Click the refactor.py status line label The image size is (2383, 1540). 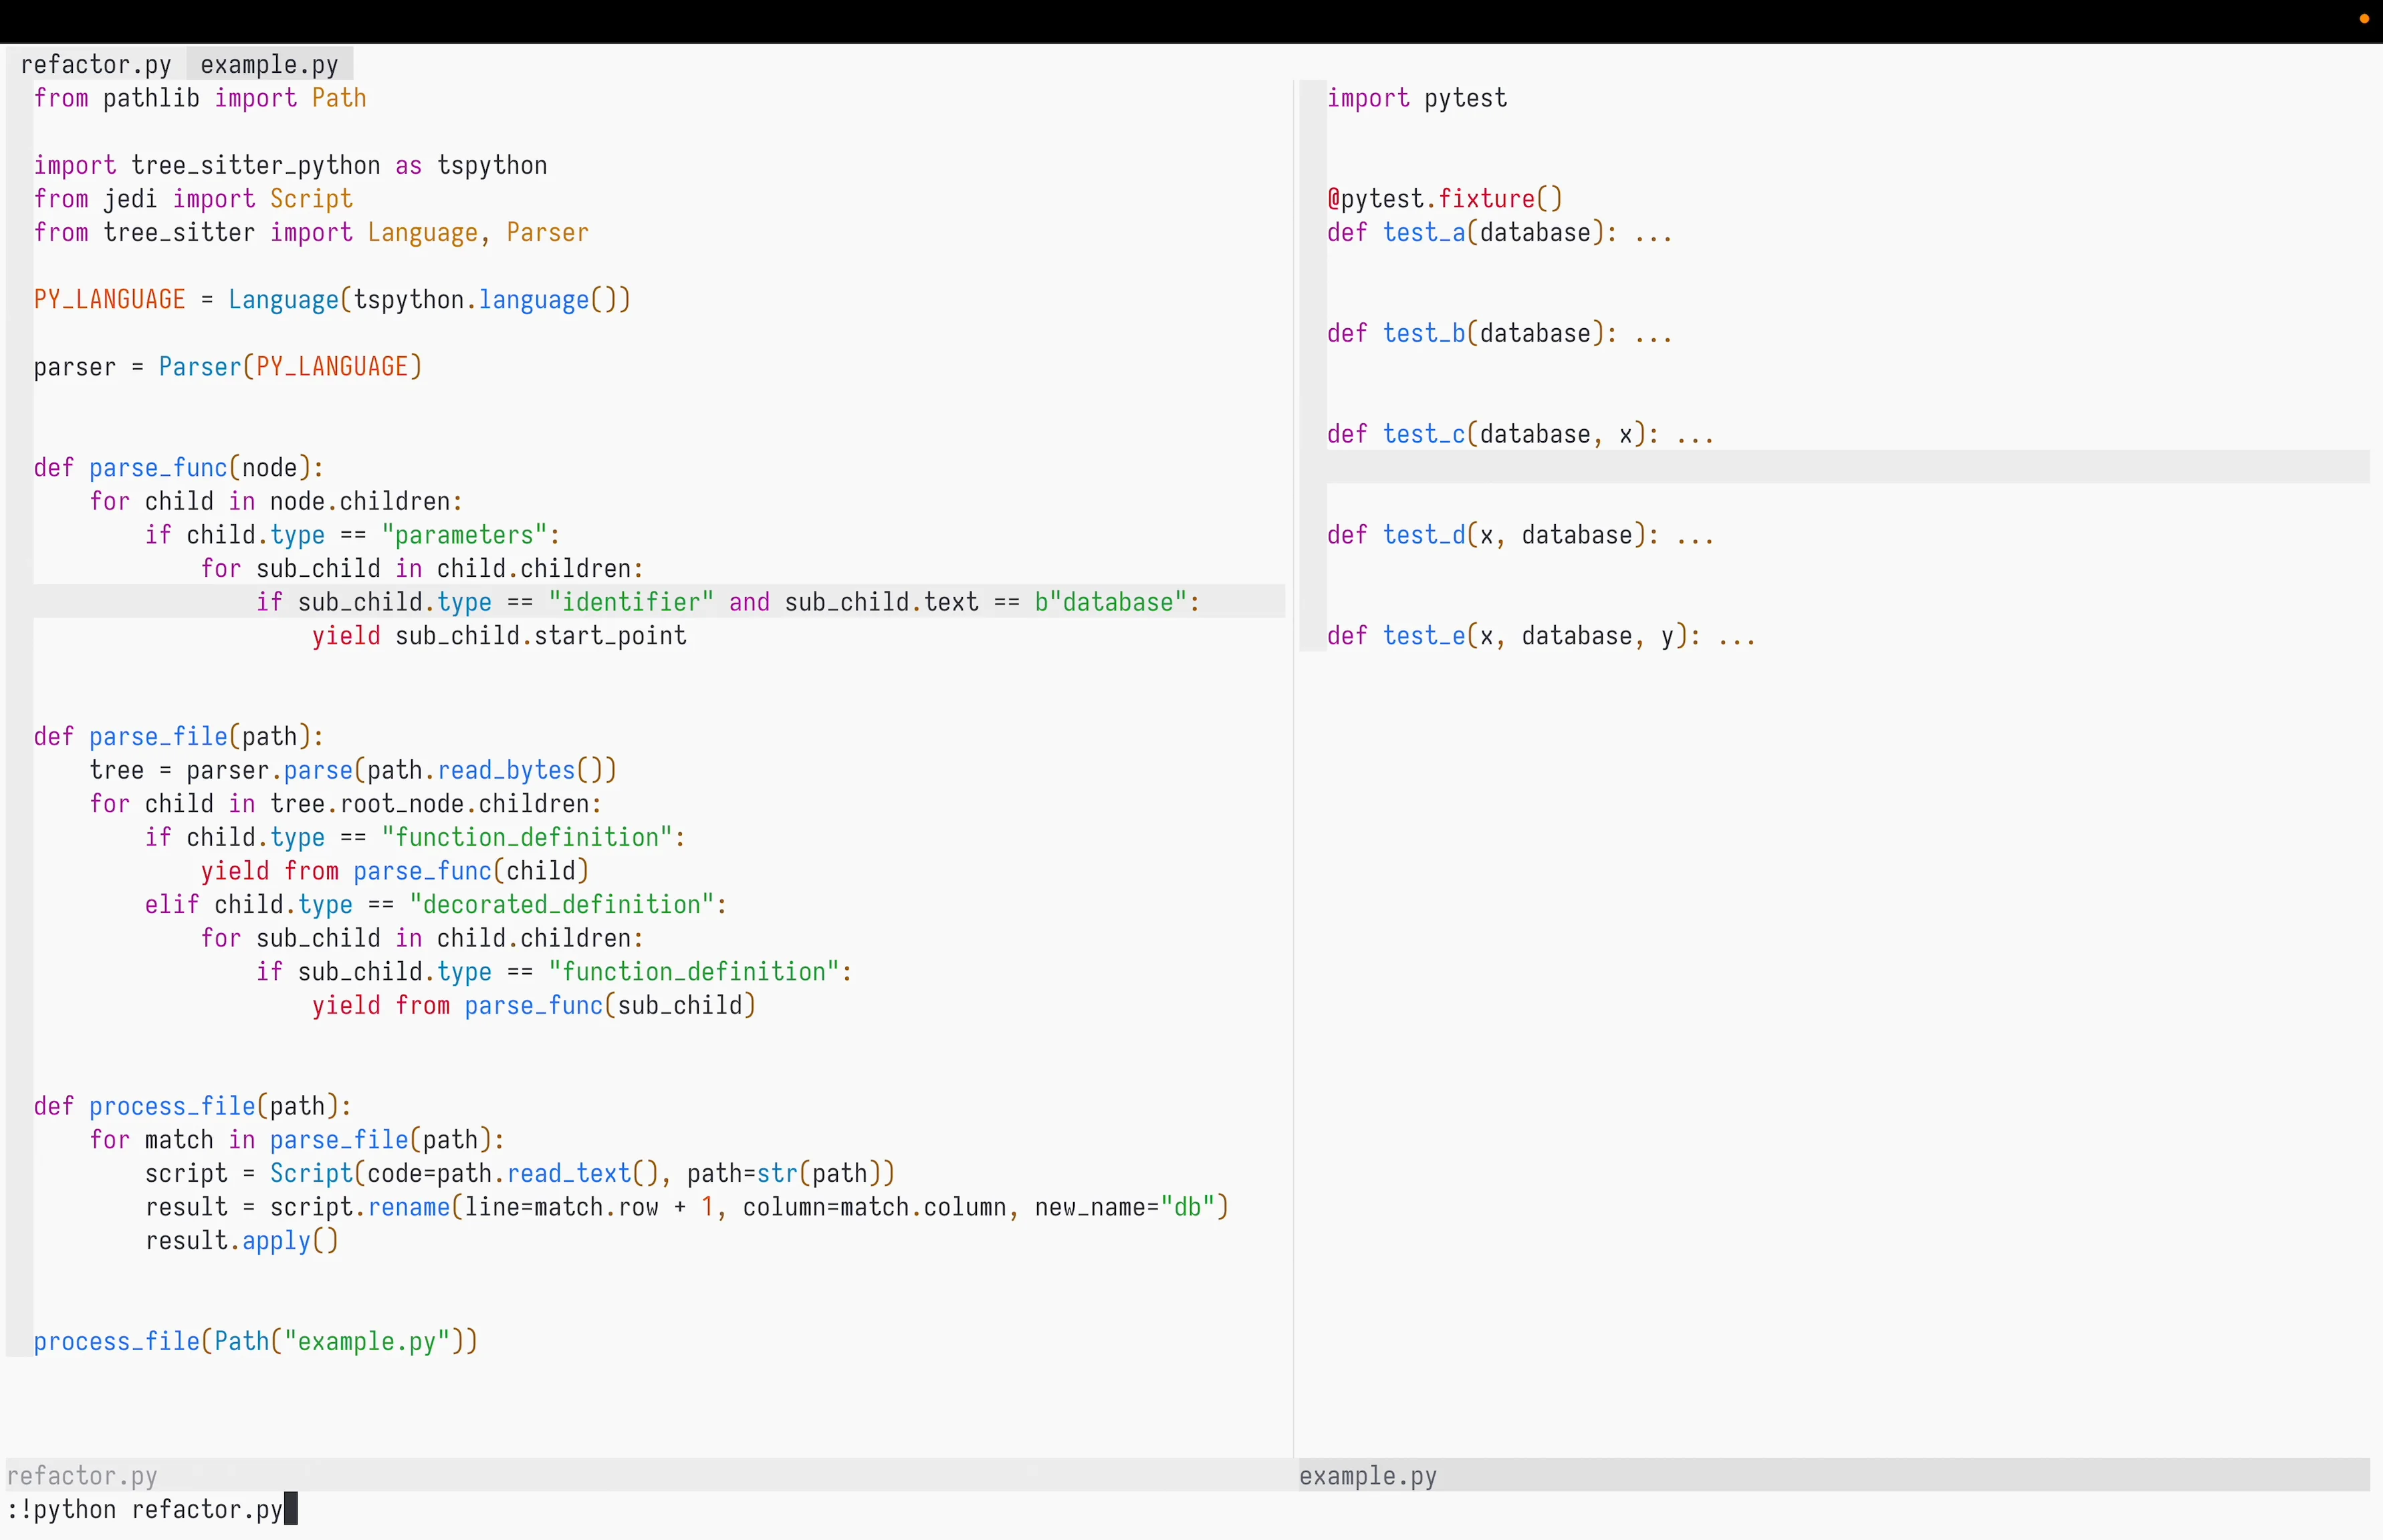pos(82,1476)
